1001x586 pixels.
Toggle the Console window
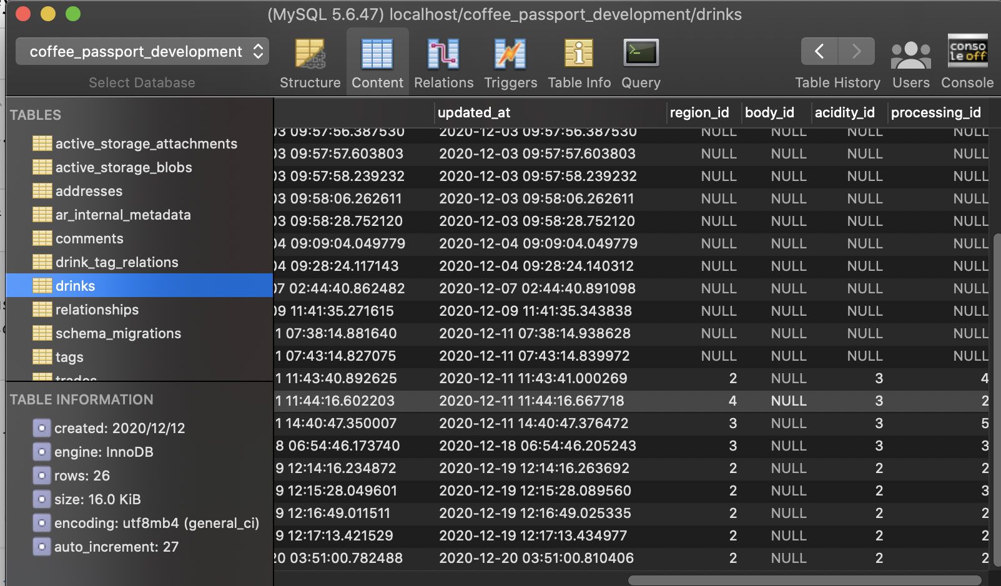pos(967,61)
